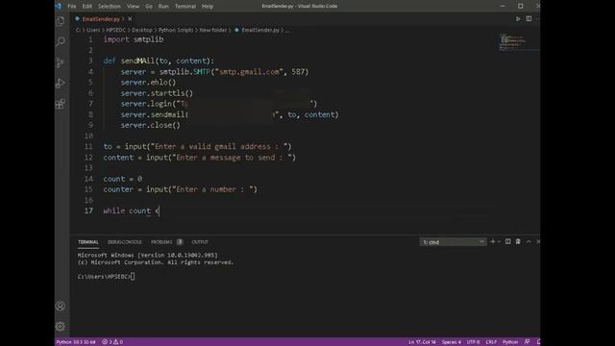Click the feedback icon in status bar
The image size is (615, 346).
click(528, 342)
